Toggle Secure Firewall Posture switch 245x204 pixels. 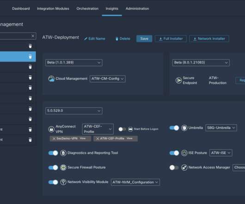pos(53,168)
